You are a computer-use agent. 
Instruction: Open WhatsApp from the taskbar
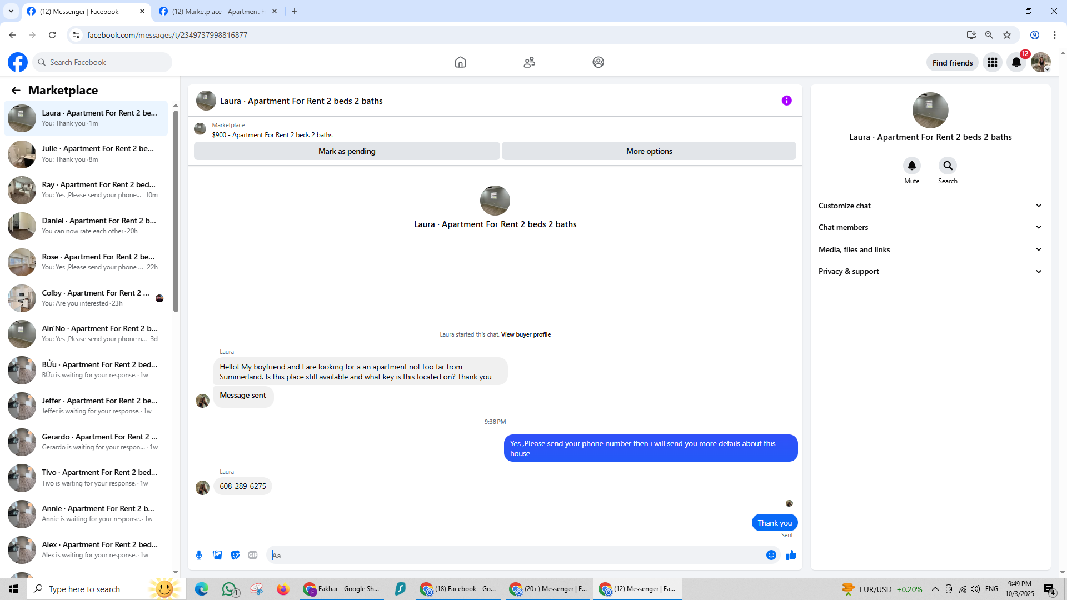pos(230,589)
